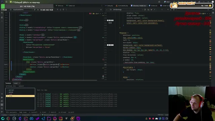The height and width of the screenshot is (121, 215).
Task: Click the quit hint in terminal footer
Action: (x=71, y=112)
